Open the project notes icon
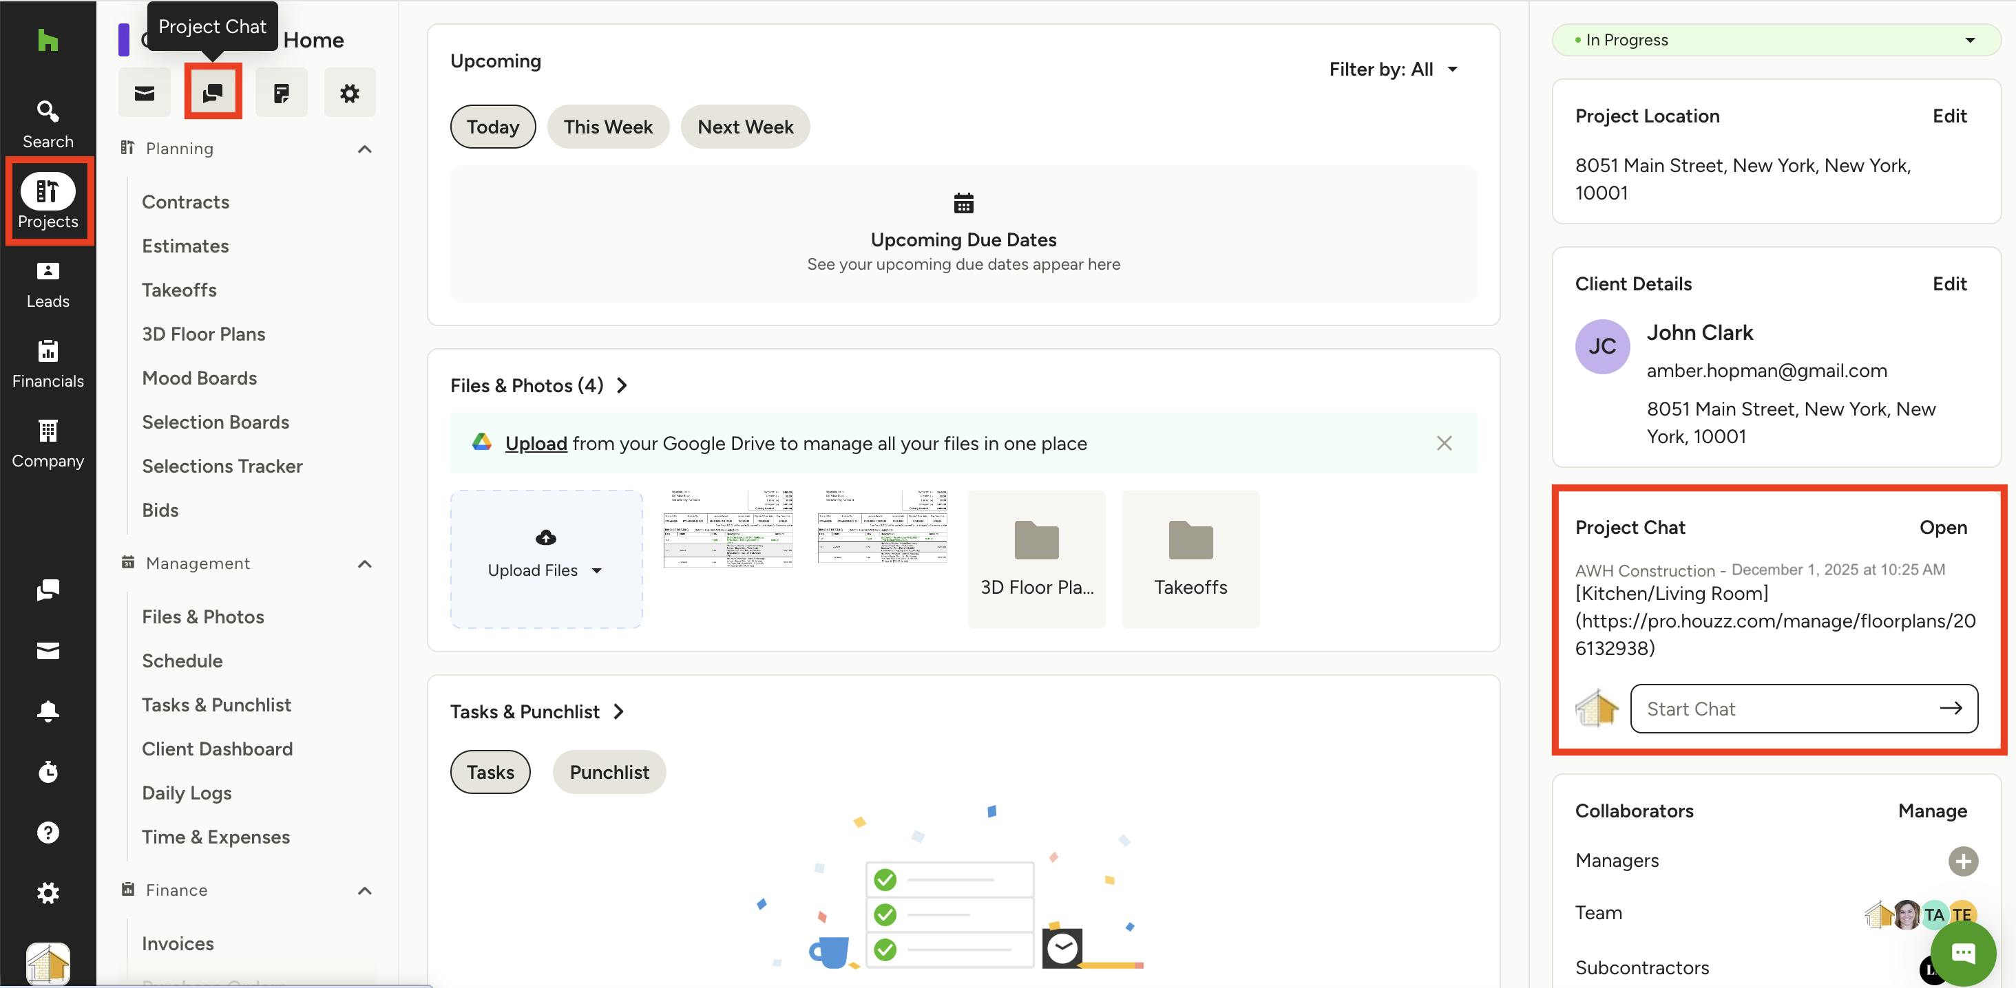 click(x=281, y=93)
